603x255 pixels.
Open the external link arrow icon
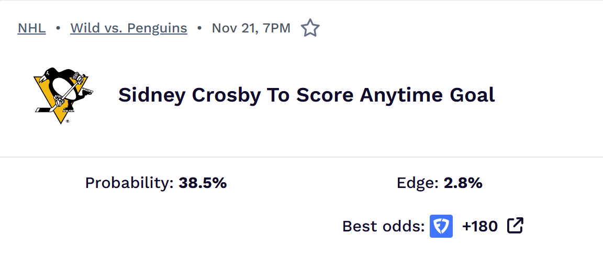tap(515, 226)
